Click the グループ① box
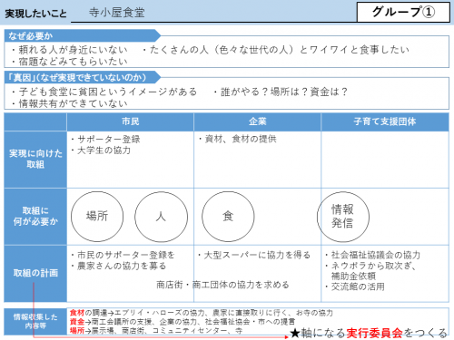This screenshot has height=340, width=454. click(x=403, y=12)
